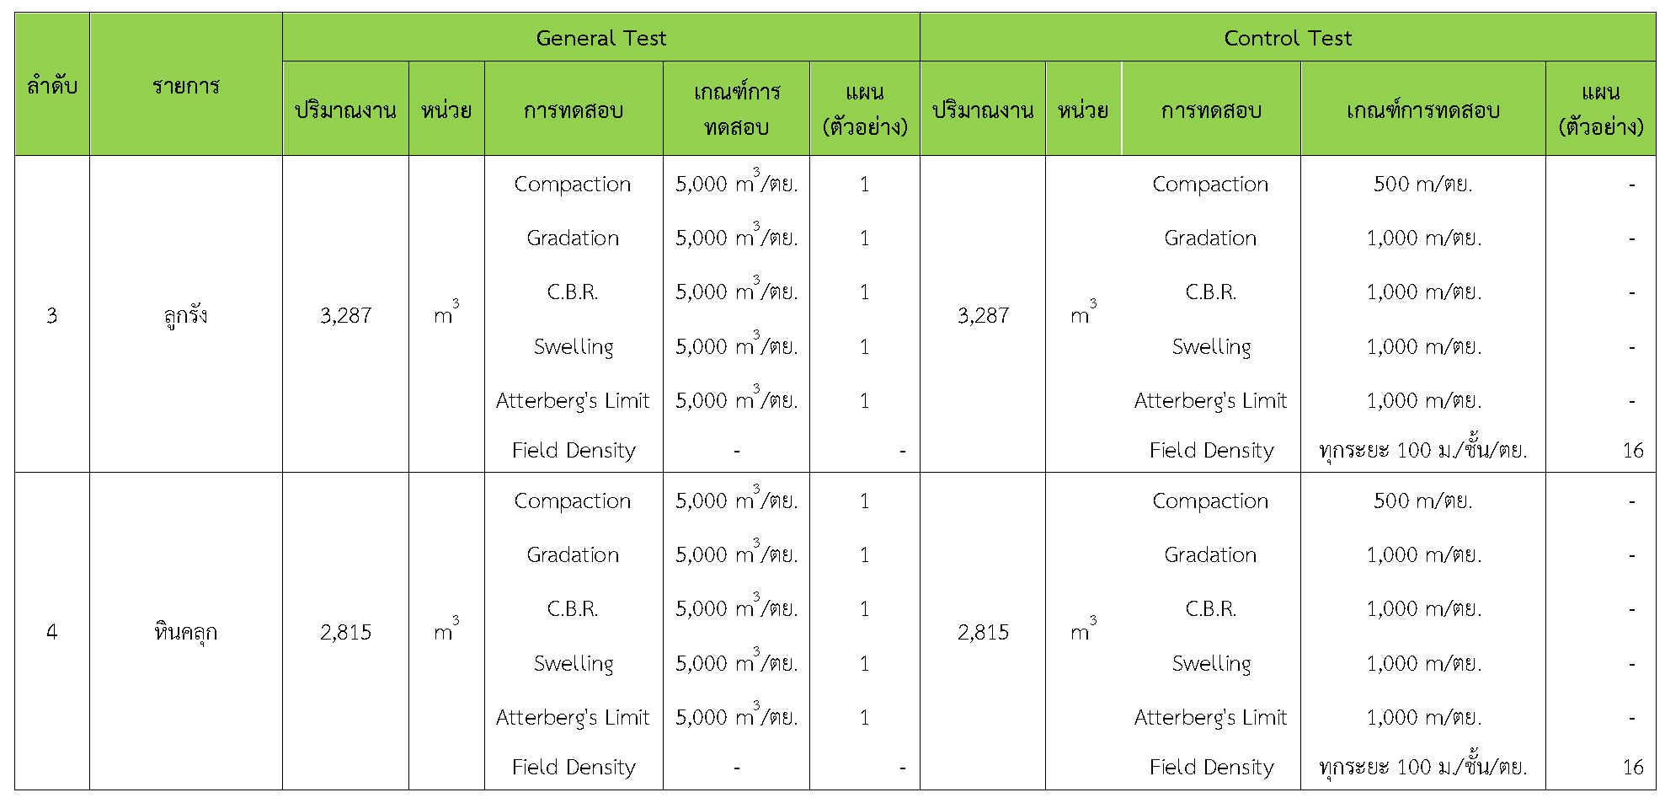Select the หินคลุก item cell

[185, 632]
